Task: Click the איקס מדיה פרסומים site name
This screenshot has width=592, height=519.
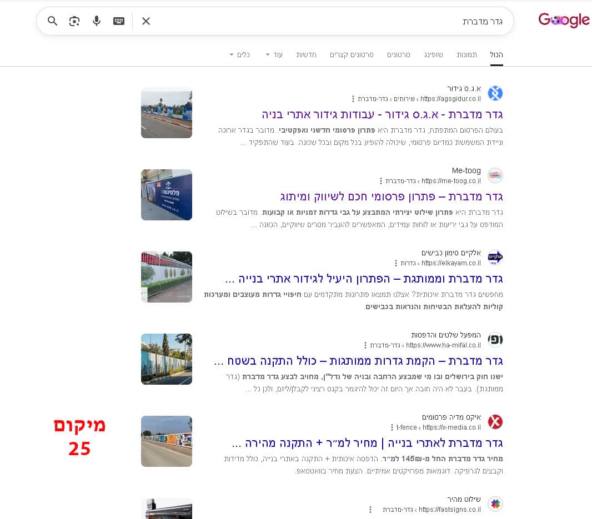Action: pos(451,417)
